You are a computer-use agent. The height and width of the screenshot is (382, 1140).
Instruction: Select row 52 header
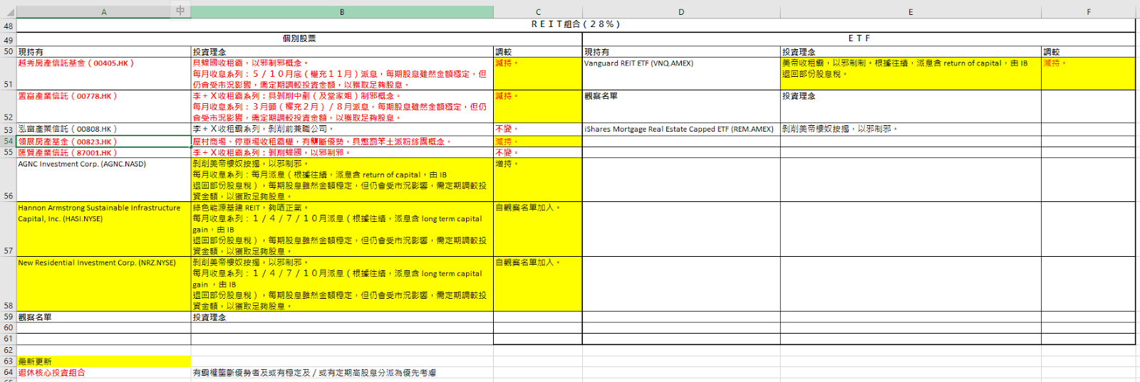8,107
